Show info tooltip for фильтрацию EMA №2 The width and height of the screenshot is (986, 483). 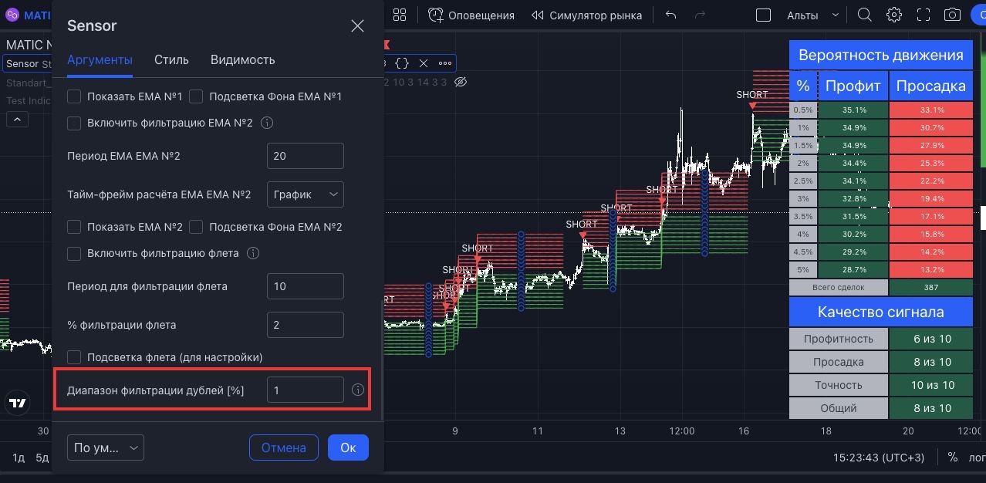(x=267, y=123)
